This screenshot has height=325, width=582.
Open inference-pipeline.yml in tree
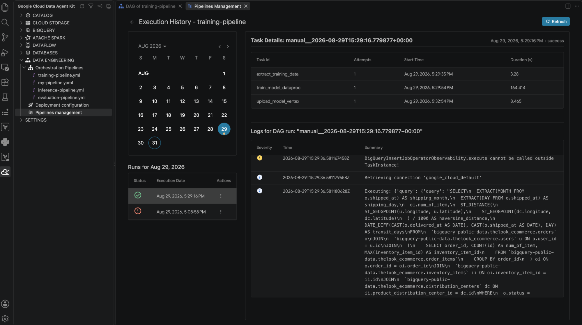pyautogui.click(x=61, y=90)
